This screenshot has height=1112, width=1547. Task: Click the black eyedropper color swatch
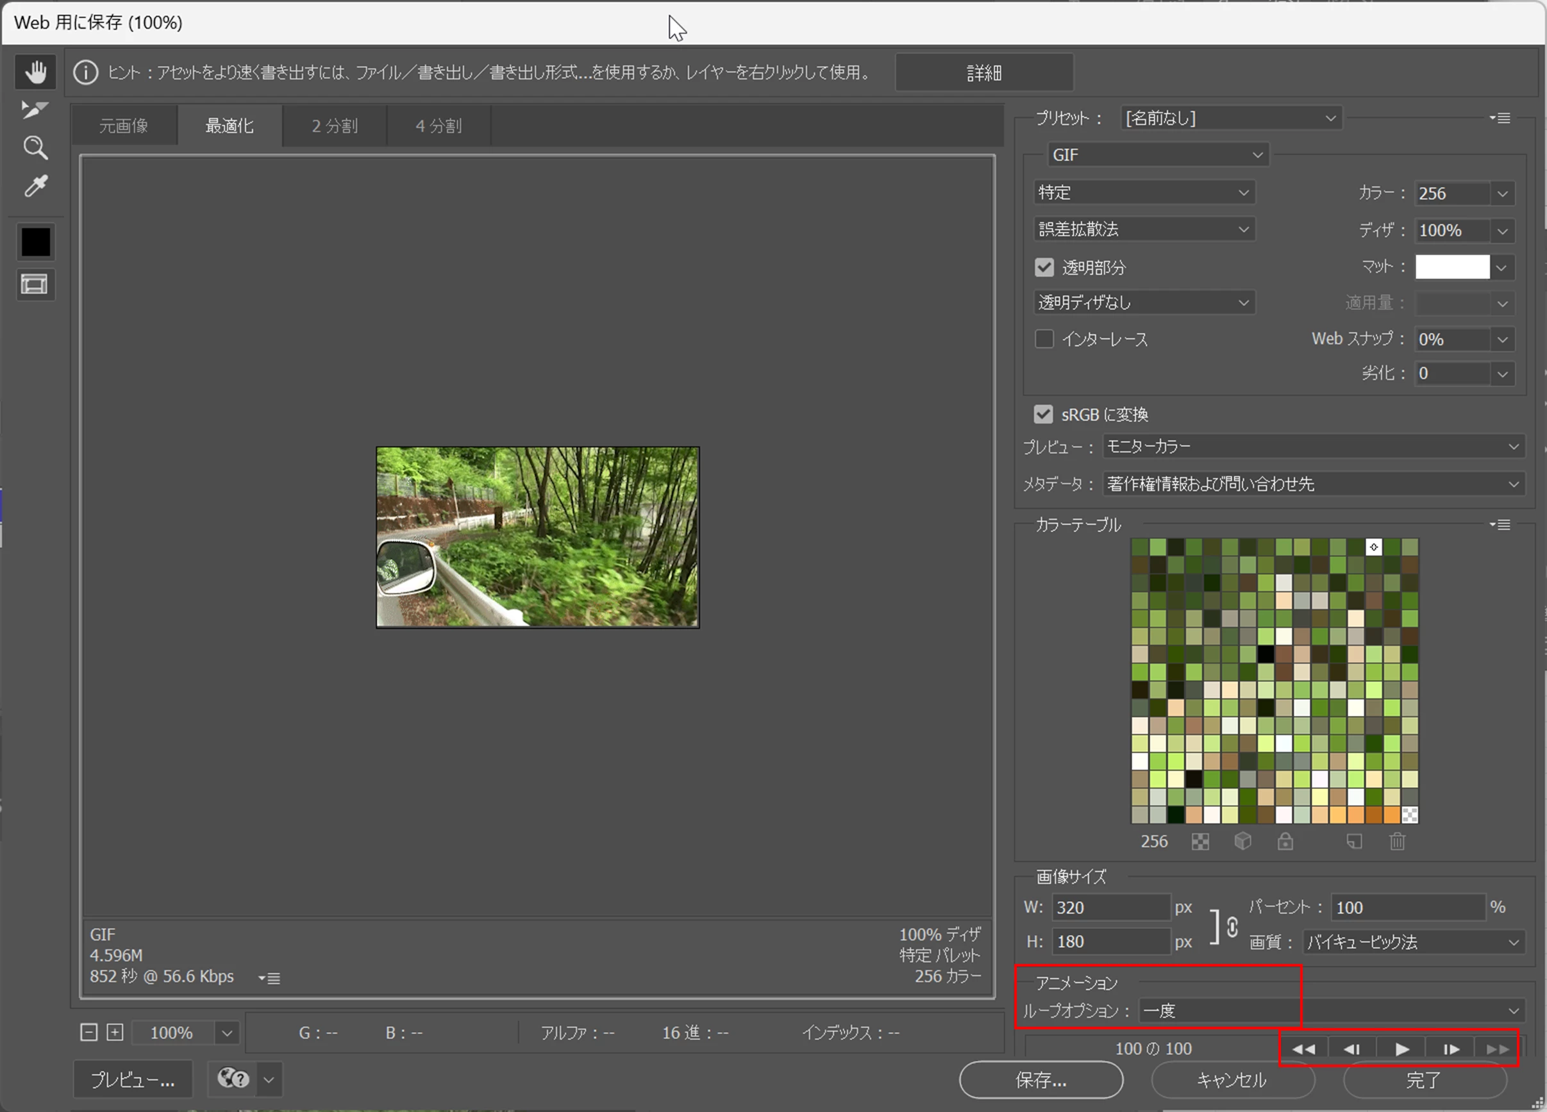pyautogui.click(x=35, y=242)
